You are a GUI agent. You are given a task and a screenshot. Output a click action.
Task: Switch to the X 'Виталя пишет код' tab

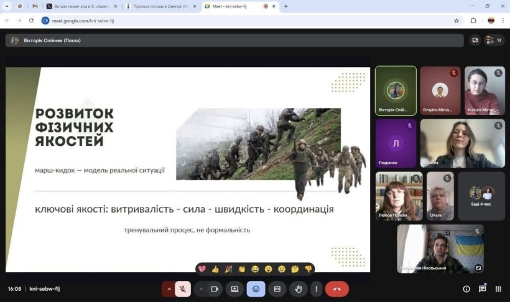click(81, 6)
